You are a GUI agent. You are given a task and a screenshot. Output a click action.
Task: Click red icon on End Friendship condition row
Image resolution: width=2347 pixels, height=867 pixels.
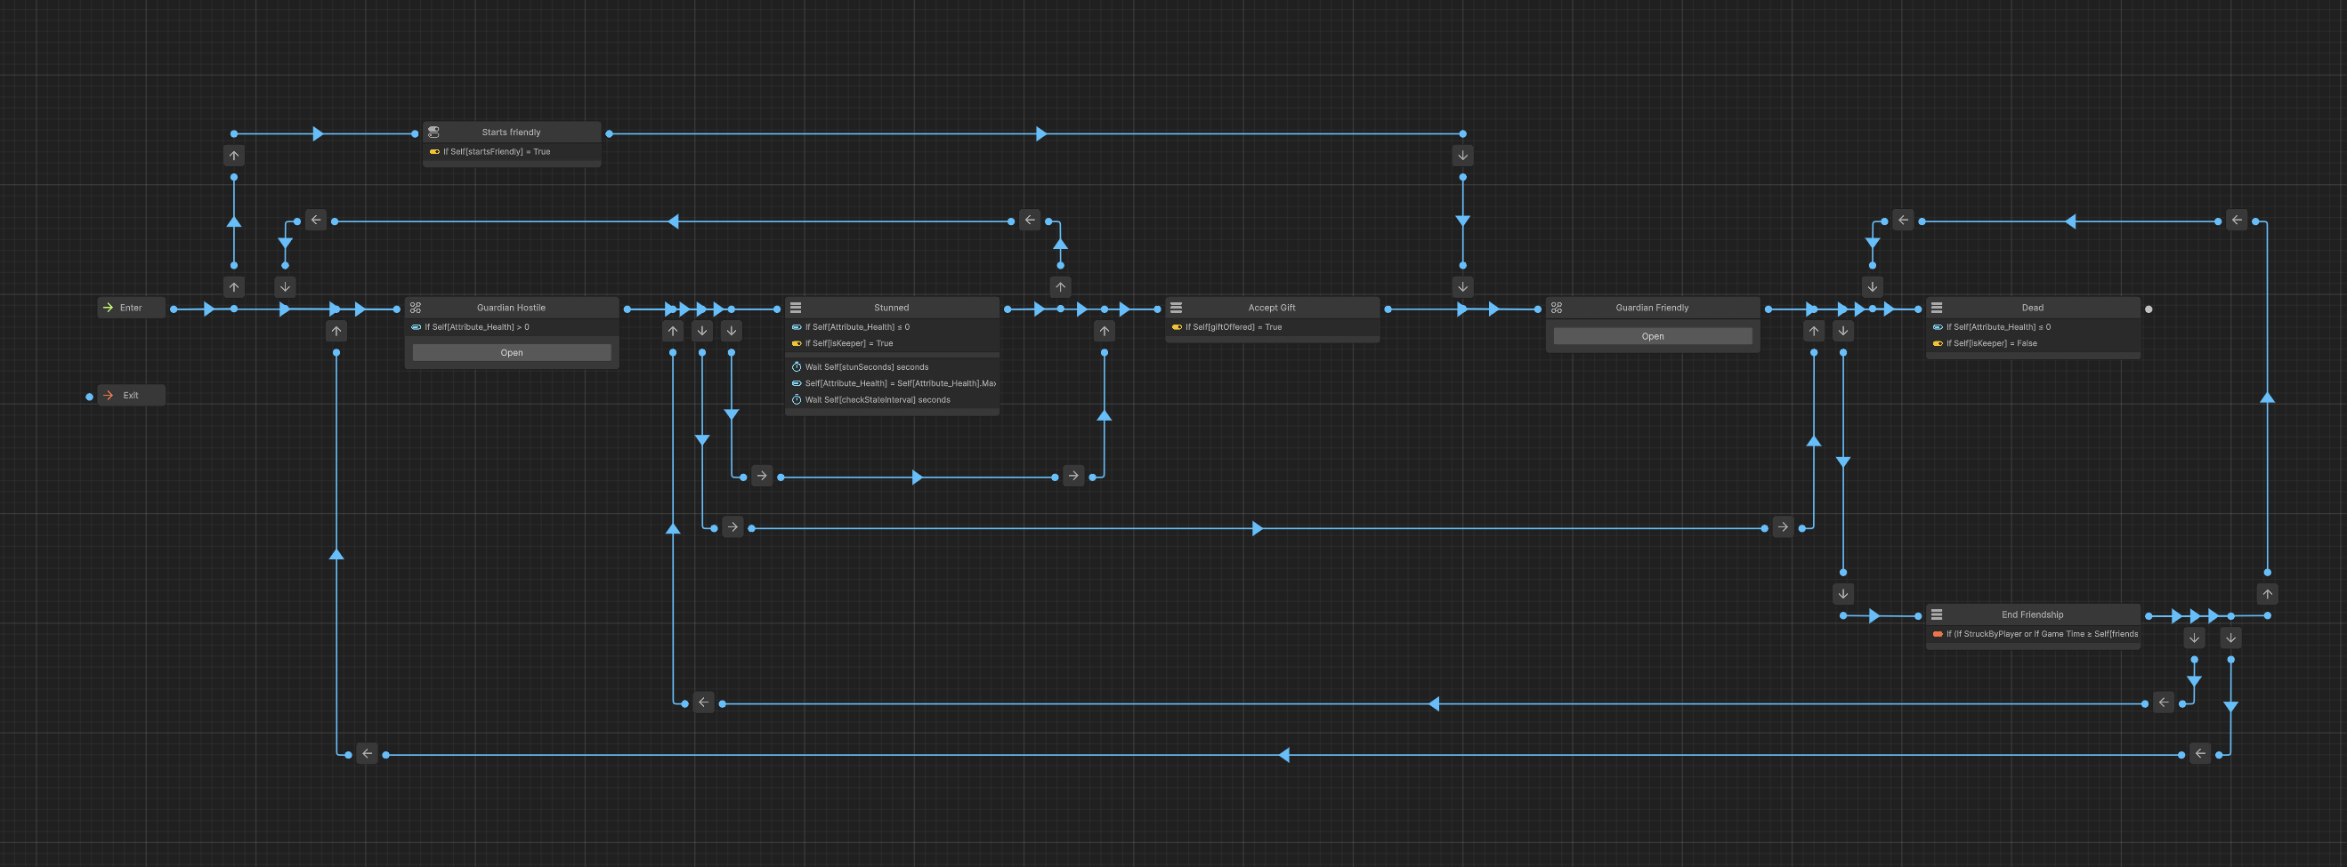[1938, 634]
